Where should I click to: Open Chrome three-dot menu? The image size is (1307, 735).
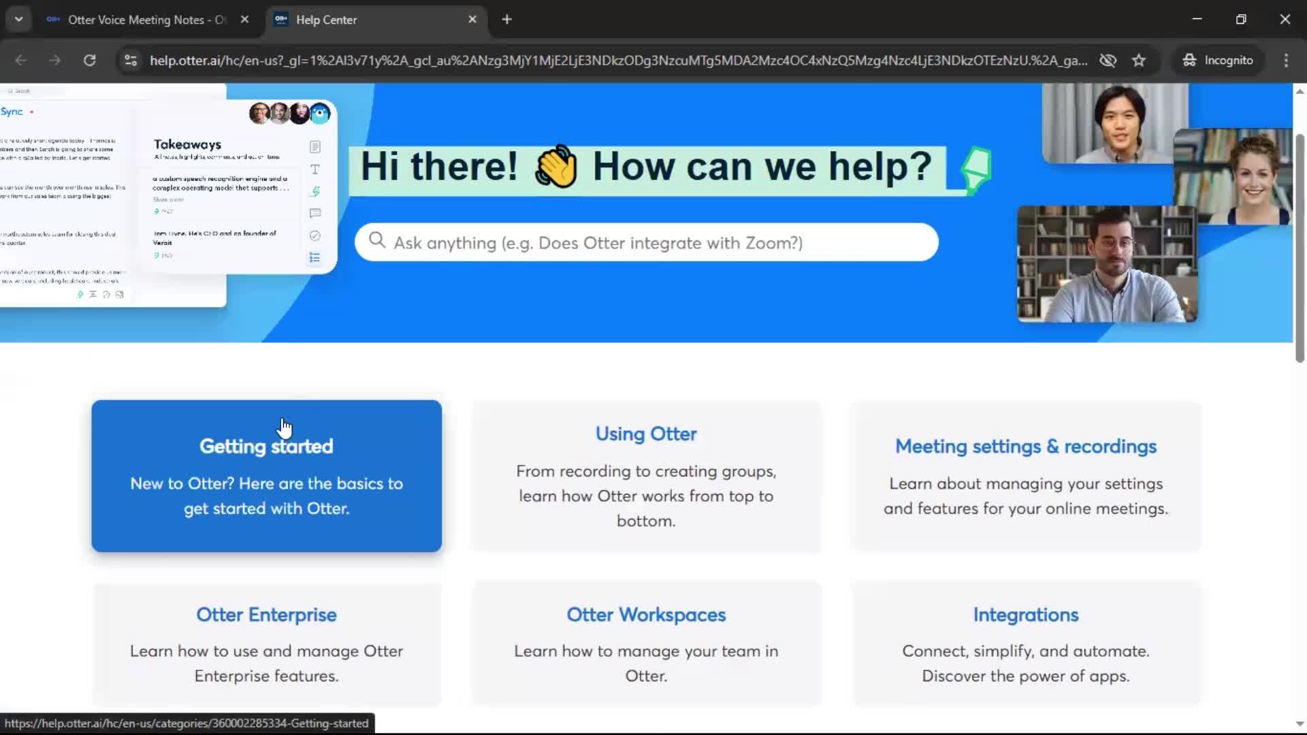tap(1286, 61)
